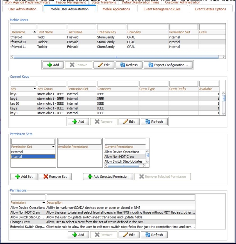236x244 pixels.
Task: Click the red X Remove Set icon
Action: click(x=45, y=177)
